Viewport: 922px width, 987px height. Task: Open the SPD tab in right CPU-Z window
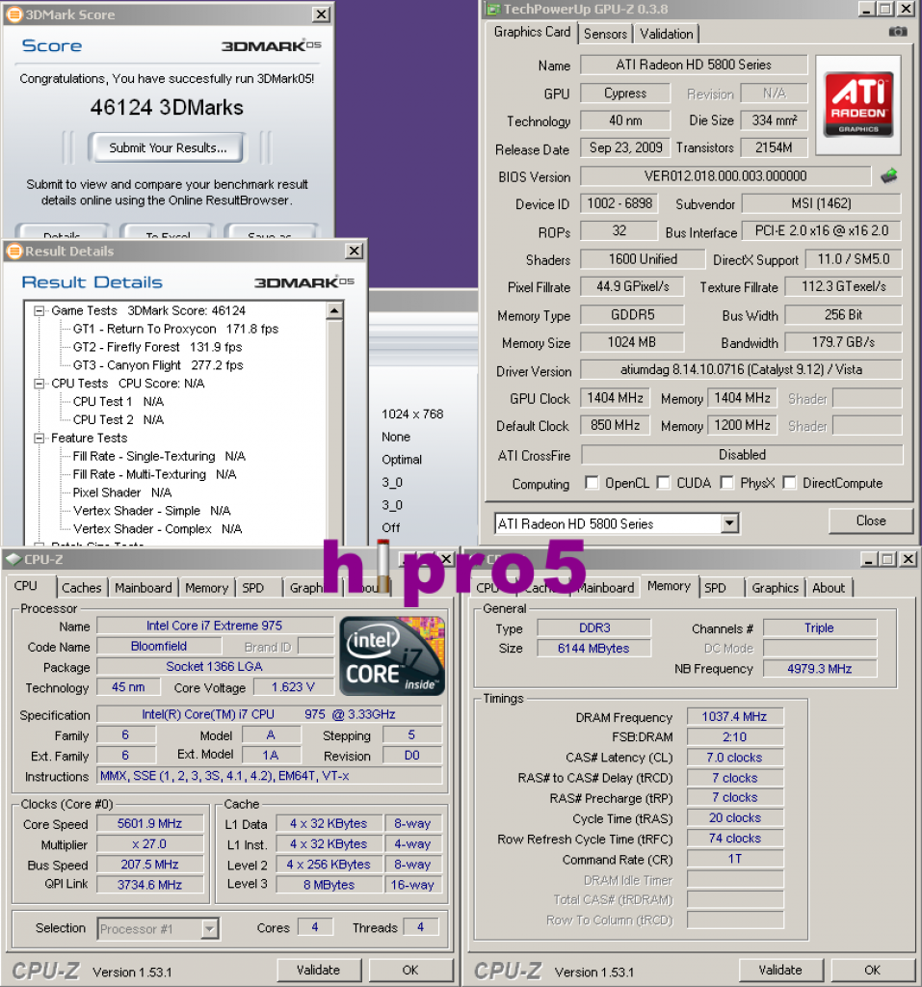point(715,587)
